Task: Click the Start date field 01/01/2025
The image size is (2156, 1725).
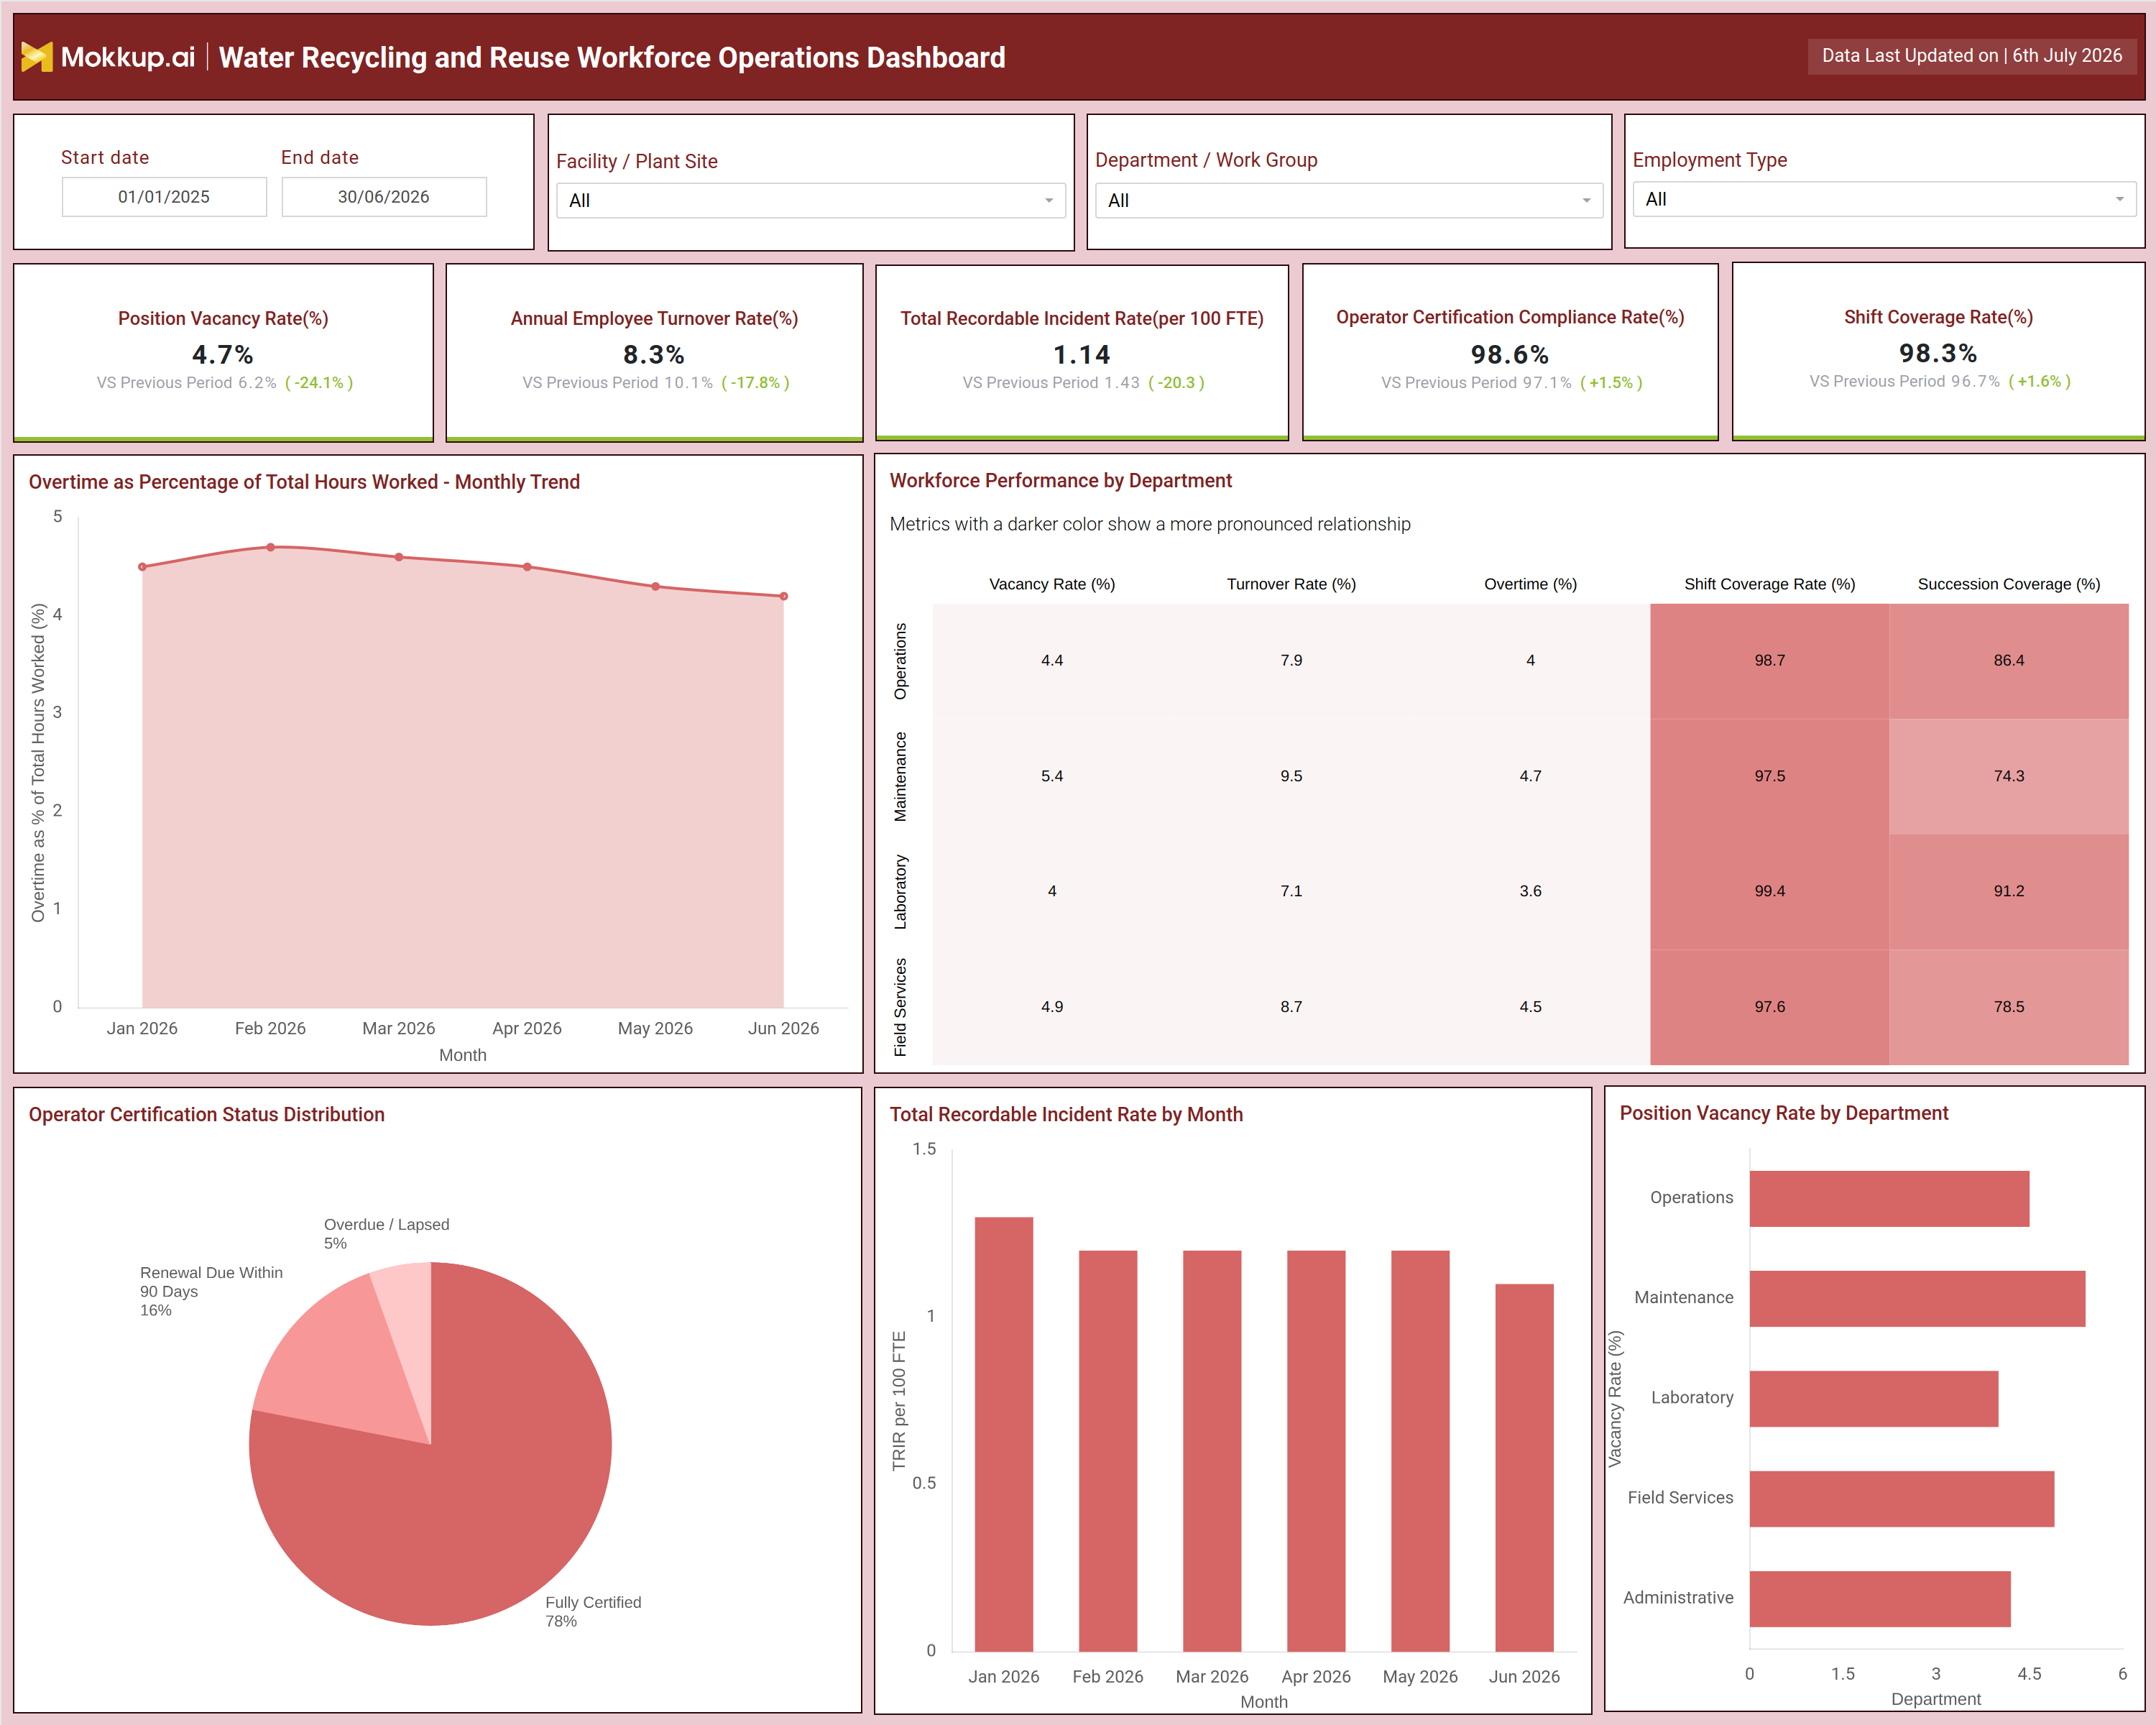Action: [164, 197]
